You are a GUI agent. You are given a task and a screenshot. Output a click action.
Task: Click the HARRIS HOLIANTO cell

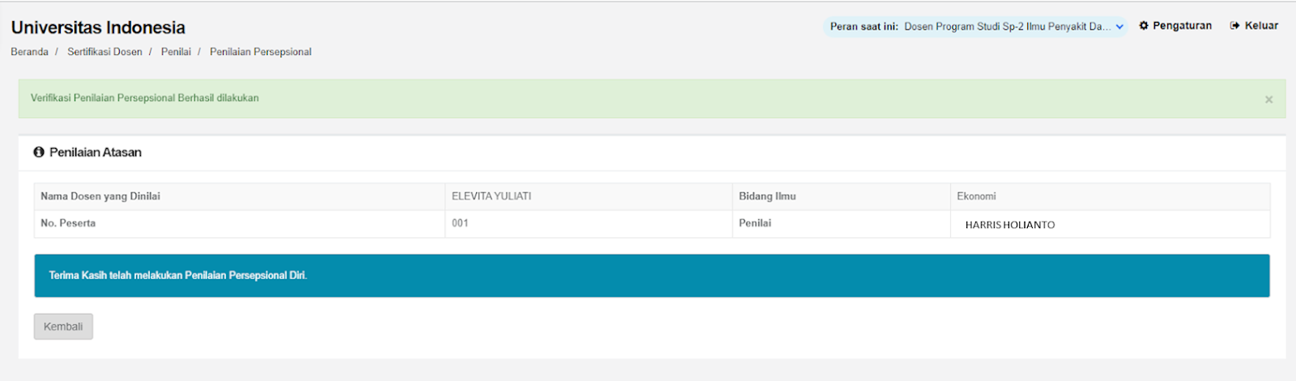click(x=1110, y=224)
